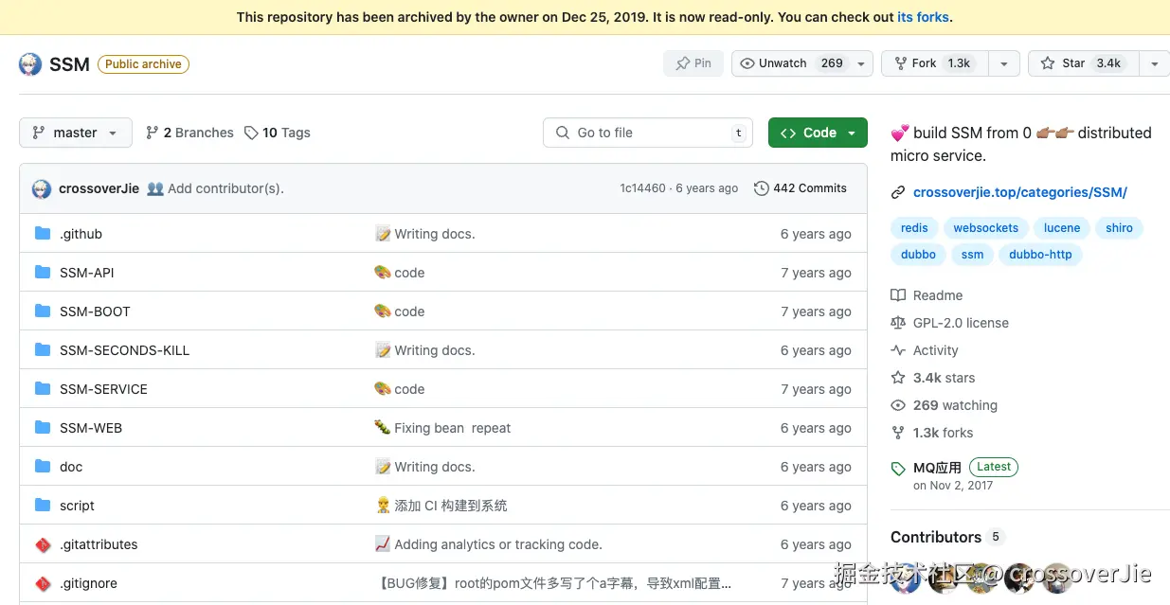Click the script folder icon
This screenshot has height=605, width=1170.
click(43, 506)
